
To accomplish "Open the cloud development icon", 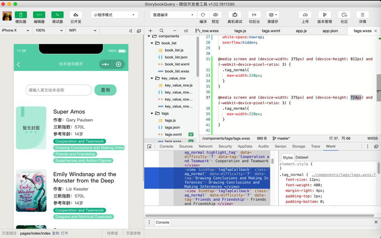I will 76,15.
